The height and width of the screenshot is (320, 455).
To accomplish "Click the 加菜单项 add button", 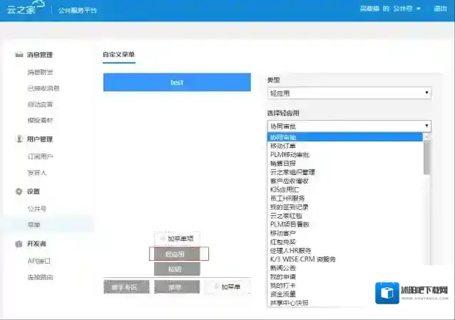I will 177,239.
